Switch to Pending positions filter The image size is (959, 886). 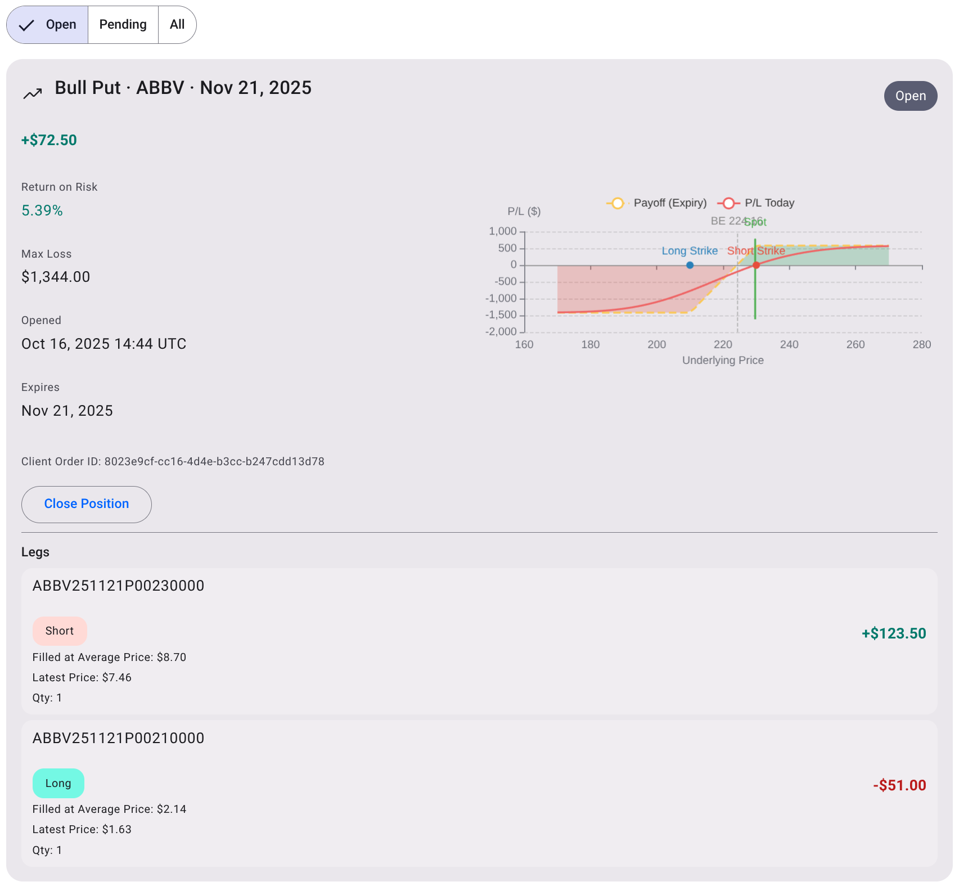[123, 25]
